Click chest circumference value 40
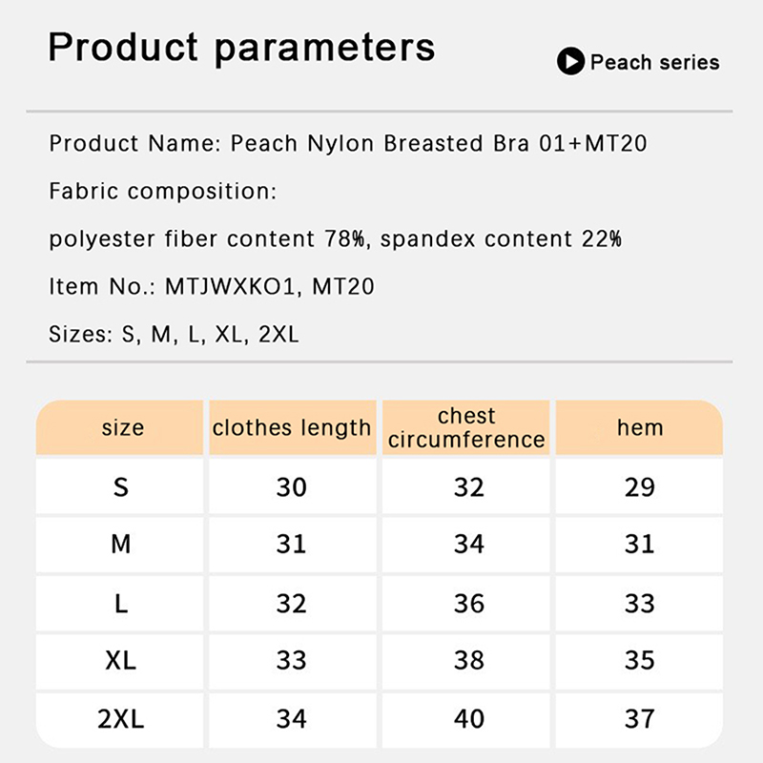Image resolution: width=763 pixels, height=763 pixels. 468,718
